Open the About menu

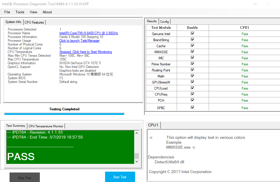(x=47, y=12)
